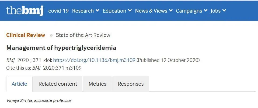Open the Jobs menu
The image size is (258, 108).
click(215, 11)
